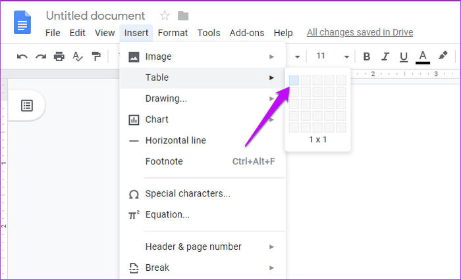The width and height of the screenshot is (461, 280).
Task: Expand the Table submenu arrow
Action: [x=271, y=78]
